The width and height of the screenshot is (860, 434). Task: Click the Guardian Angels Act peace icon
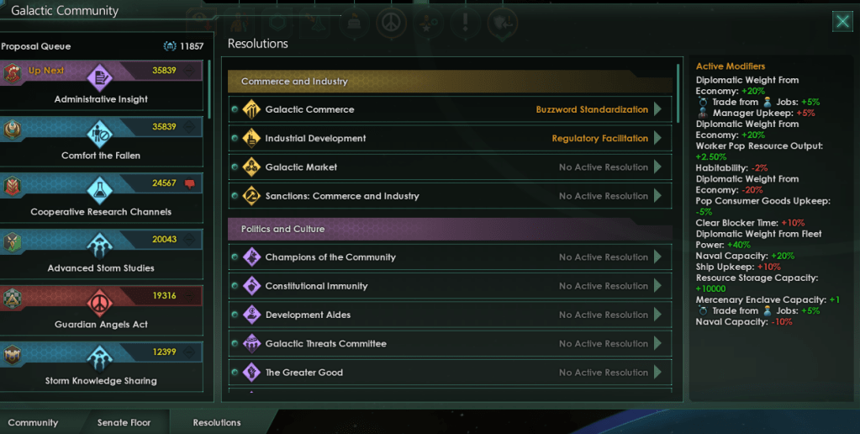point(100,303)
